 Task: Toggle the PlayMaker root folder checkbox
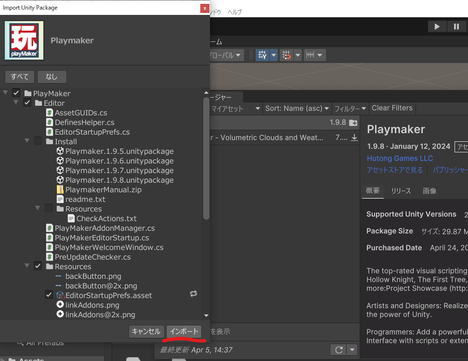pos(16,93)
